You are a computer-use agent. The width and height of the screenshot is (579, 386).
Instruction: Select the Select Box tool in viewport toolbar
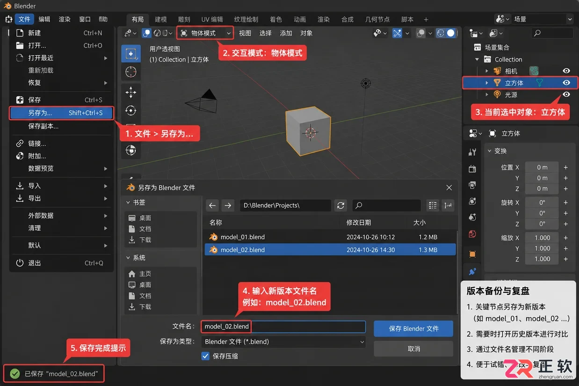(x=131, y=54)
